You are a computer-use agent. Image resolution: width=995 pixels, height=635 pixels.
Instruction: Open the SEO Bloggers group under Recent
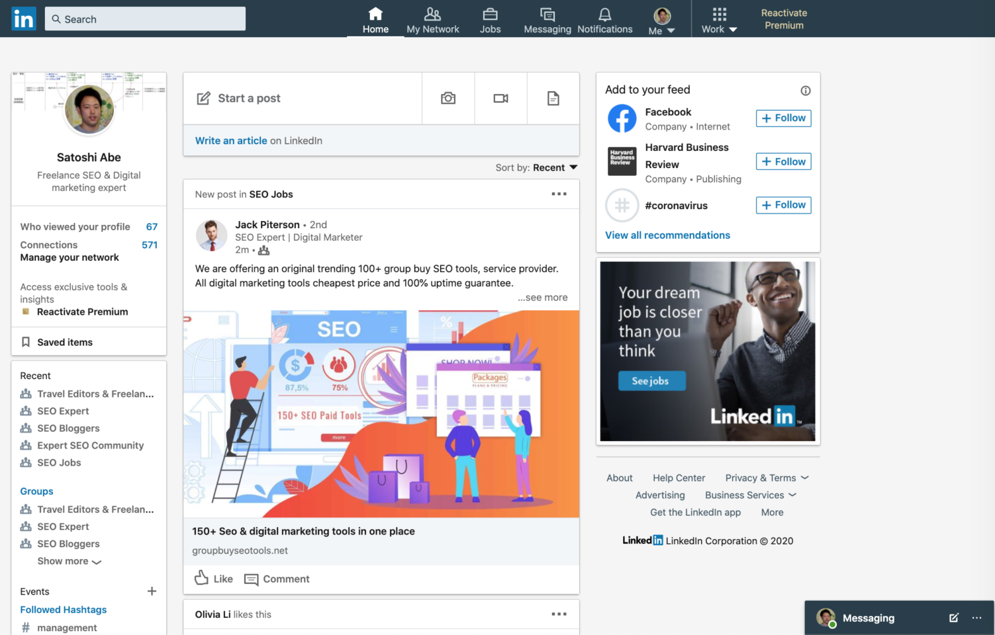[68, 429]
